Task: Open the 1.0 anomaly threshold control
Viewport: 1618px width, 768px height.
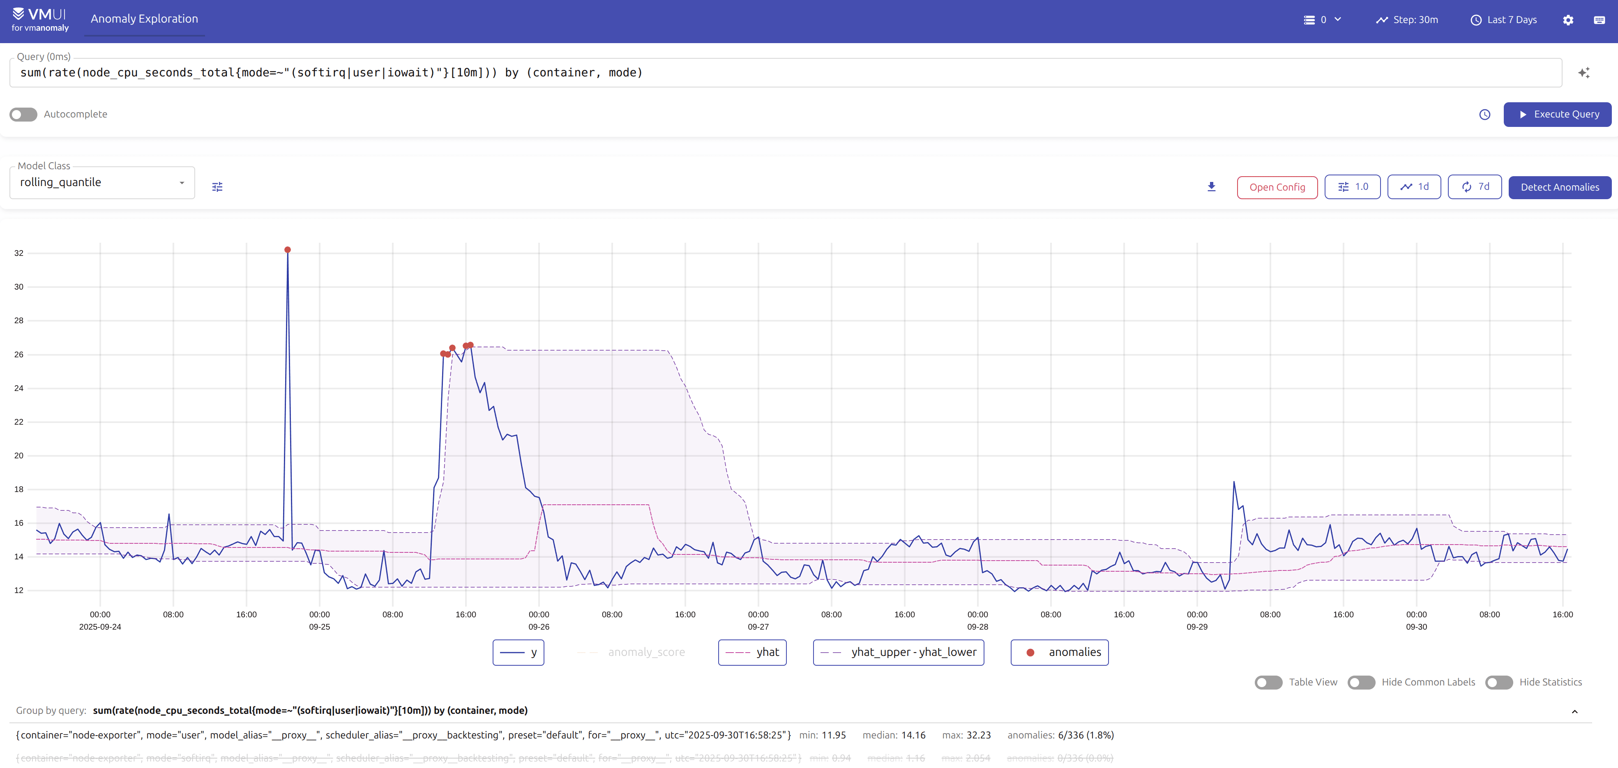Action: coord(1352,187)
